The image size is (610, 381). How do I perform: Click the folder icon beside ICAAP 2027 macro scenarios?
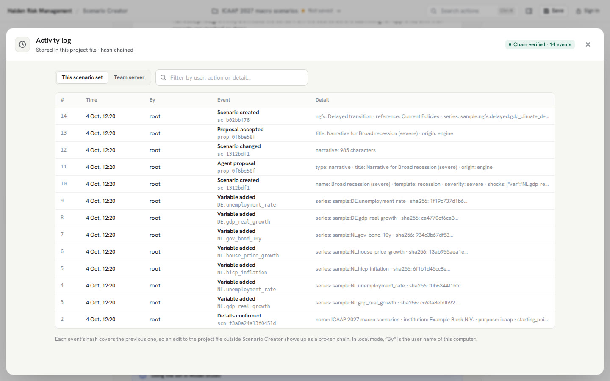coord(215,11)
